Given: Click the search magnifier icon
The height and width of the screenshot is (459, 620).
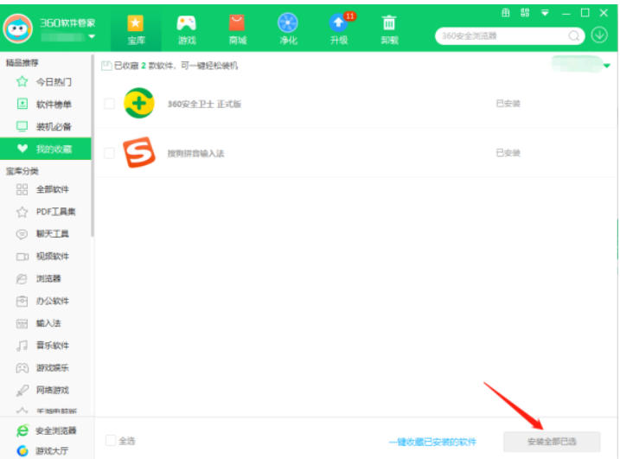Looking at the screenshot, I should pos(574,36).
